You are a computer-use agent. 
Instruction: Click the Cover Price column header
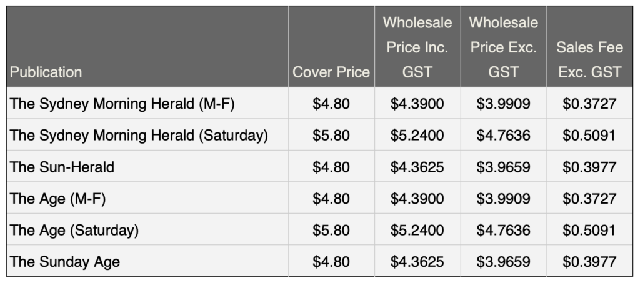(331, 72)
